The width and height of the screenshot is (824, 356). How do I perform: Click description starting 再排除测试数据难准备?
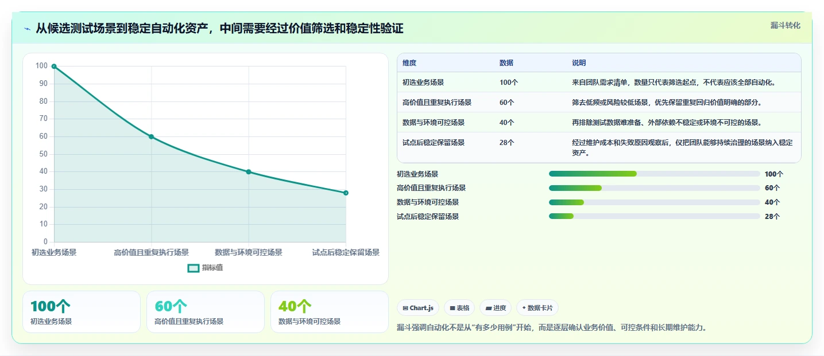tap(667, 123)
